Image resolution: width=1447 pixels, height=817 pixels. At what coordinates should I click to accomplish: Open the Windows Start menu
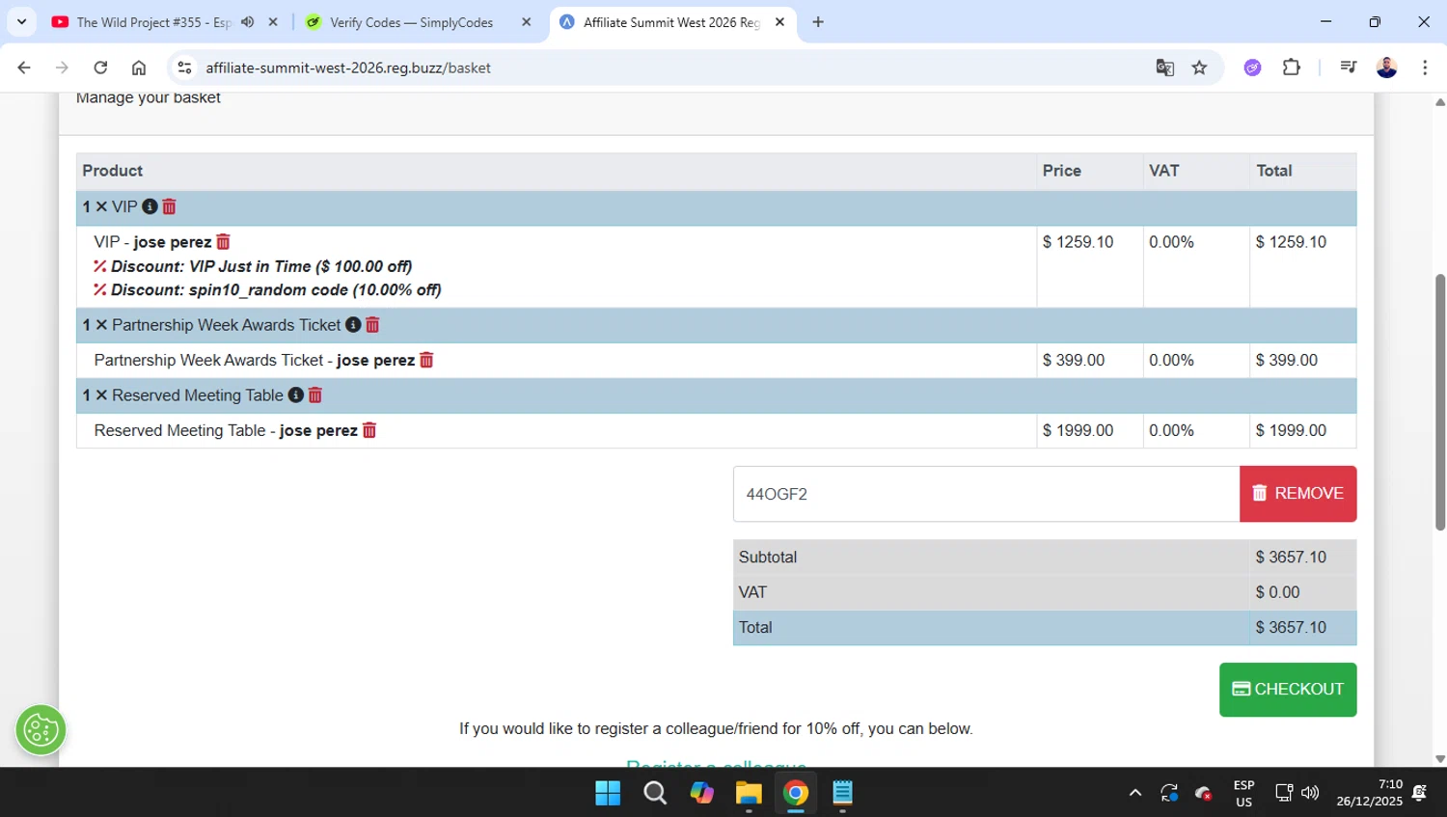(608, 793)
